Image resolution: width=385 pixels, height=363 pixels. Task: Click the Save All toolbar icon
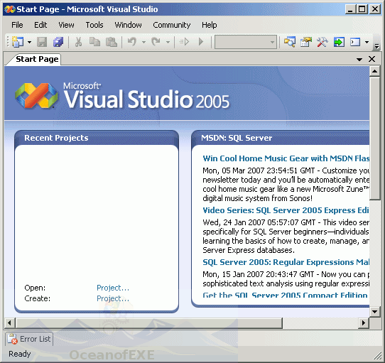pyautogui.click(x=58, y=42)
